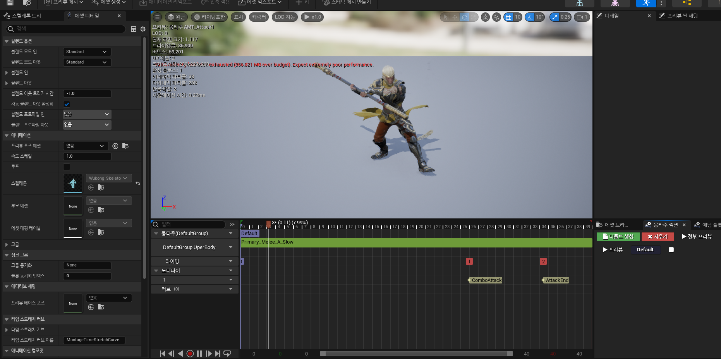Collapse the 애니메이션 category
The width and height of the screenshot is (721, 359).
7,136
